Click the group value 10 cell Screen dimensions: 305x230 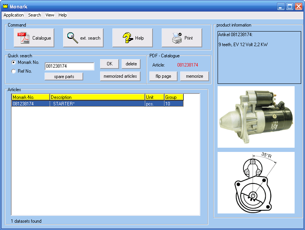click(174, 104)
